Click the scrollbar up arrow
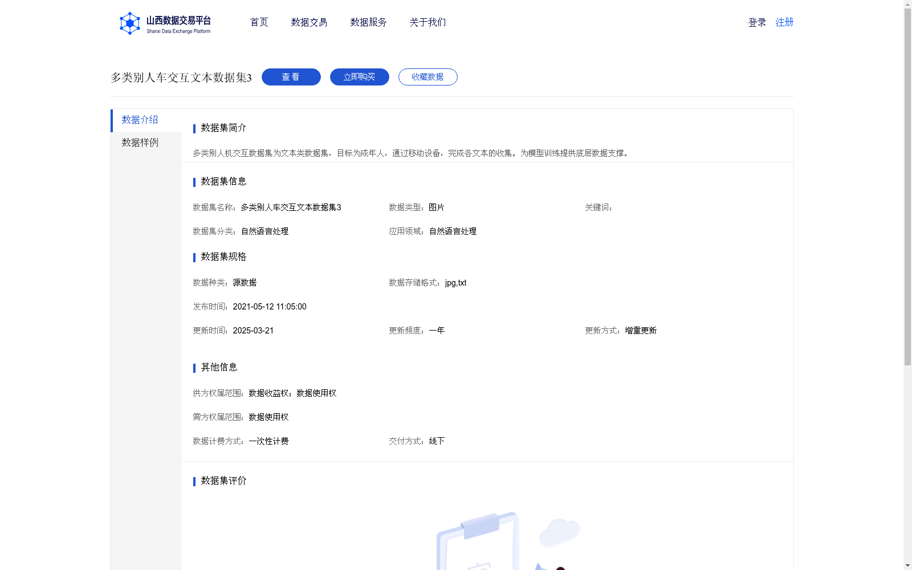 (x=907, y=4)
